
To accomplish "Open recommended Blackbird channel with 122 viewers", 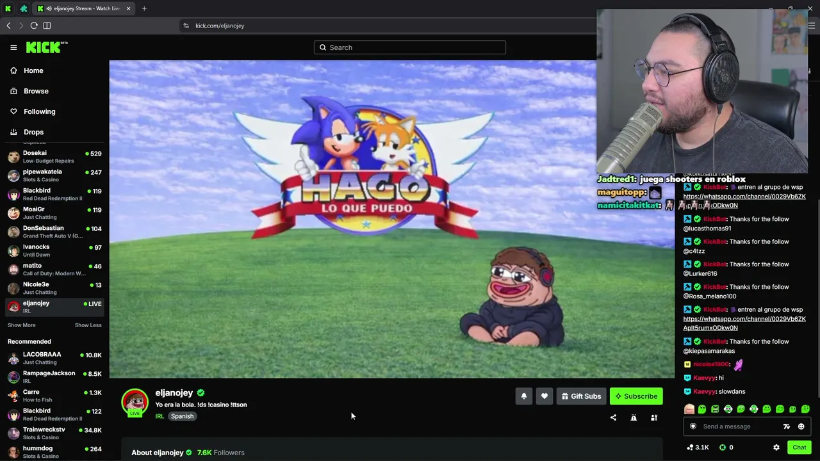I will pyautogui.click(x=54, y=414).
